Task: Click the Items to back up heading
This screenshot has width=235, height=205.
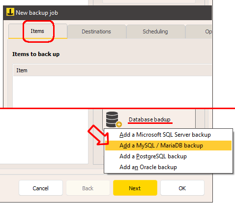Action: click(x=36, y=54)
